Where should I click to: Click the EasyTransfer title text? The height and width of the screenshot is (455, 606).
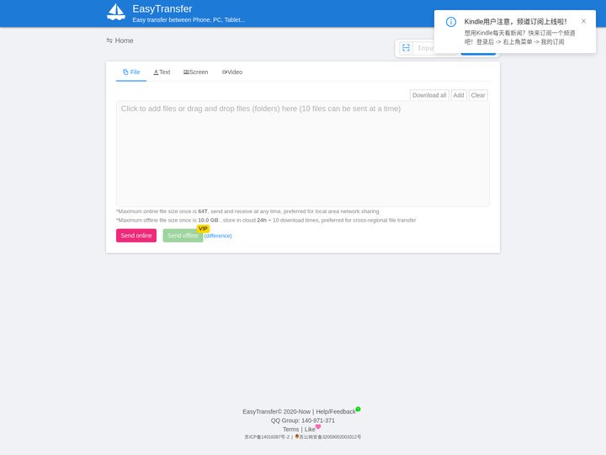[x=162, y=9]
